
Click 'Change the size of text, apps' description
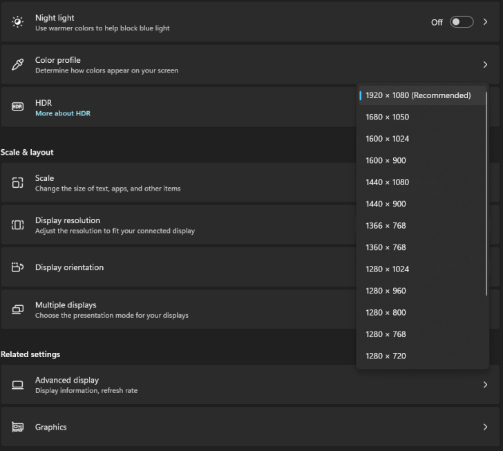[x=108, y=189]
